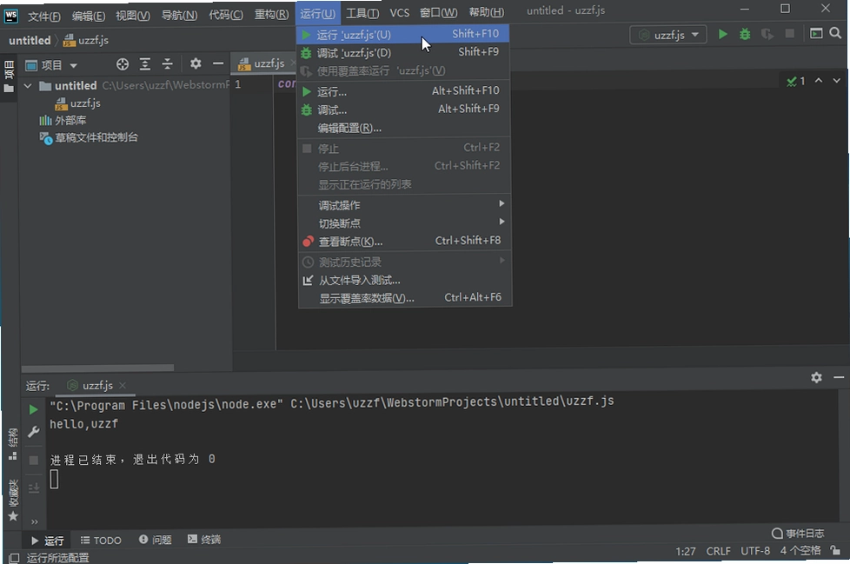Show more run panel actions chevrons
Screen dimensions: 850x564
click(34, 521)
